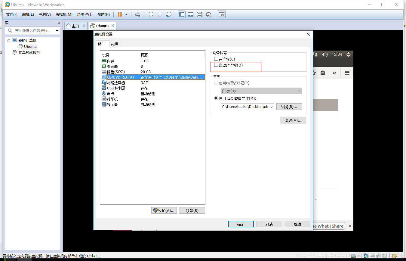Switch to the 硬件 tab
This screenshot has height=261, width=406.
point(102,44)
